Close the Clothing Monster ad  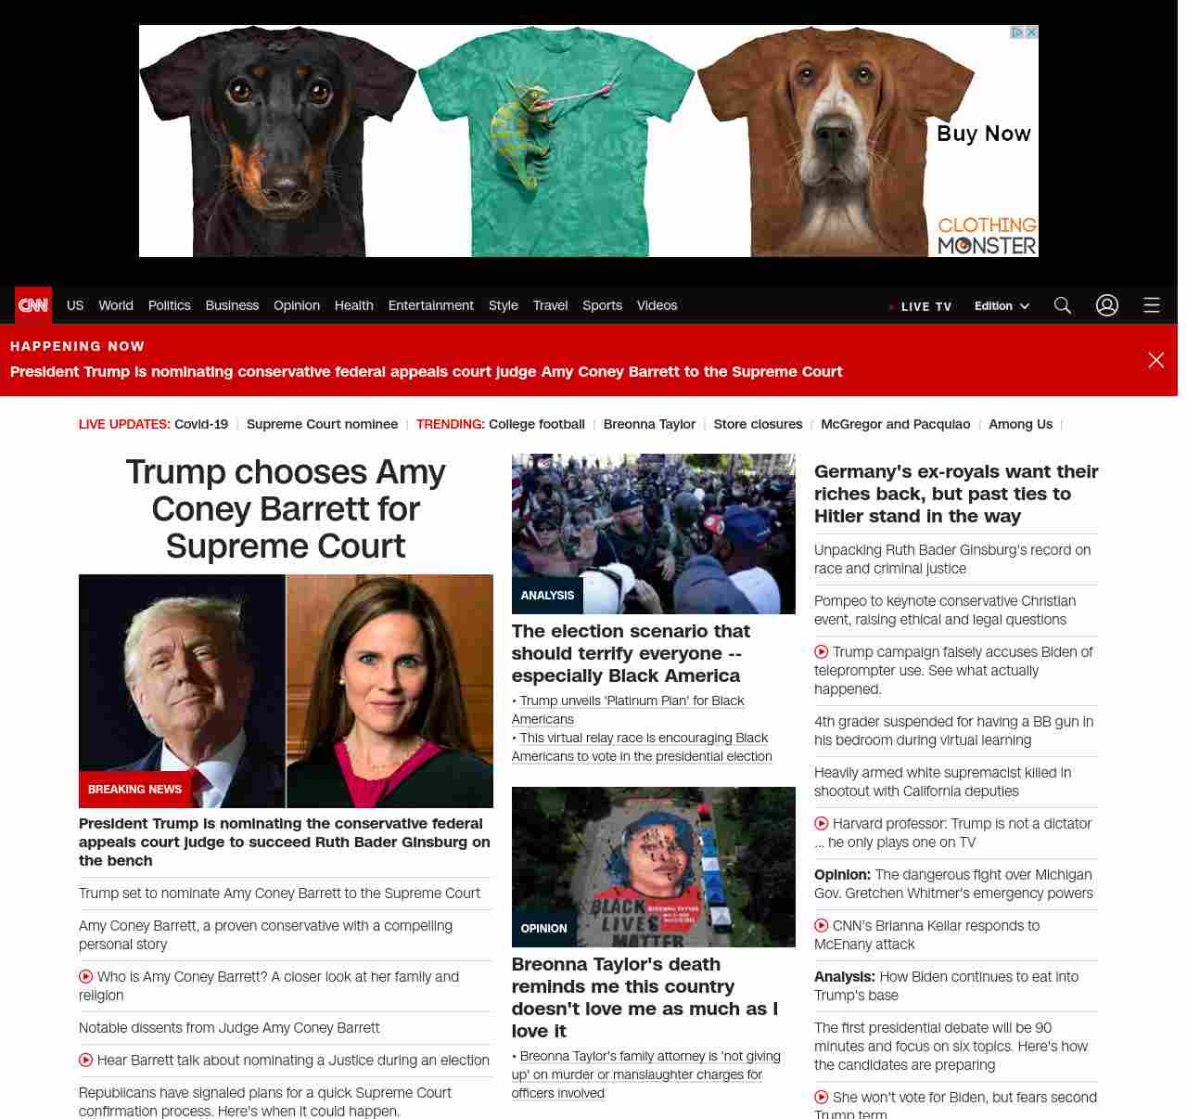tap(1031, 32)
